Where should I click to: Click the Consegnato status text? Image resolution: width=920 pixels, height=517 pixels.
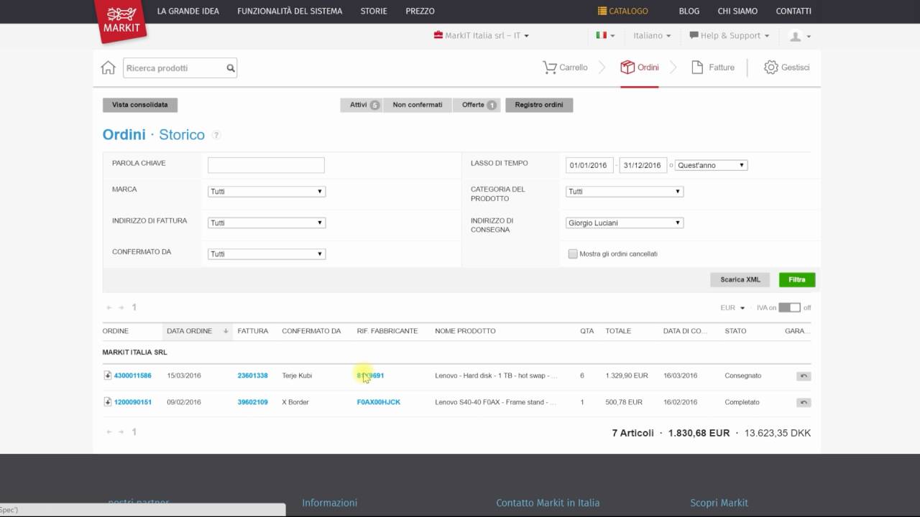click(x=743, y=376)
